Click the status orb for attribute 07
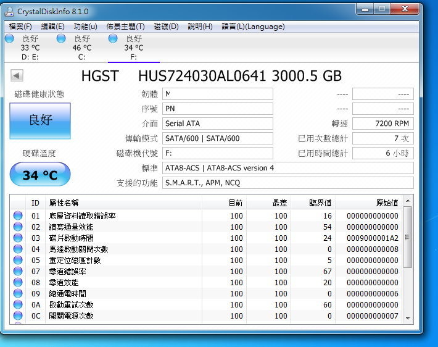 coord(18,271)
